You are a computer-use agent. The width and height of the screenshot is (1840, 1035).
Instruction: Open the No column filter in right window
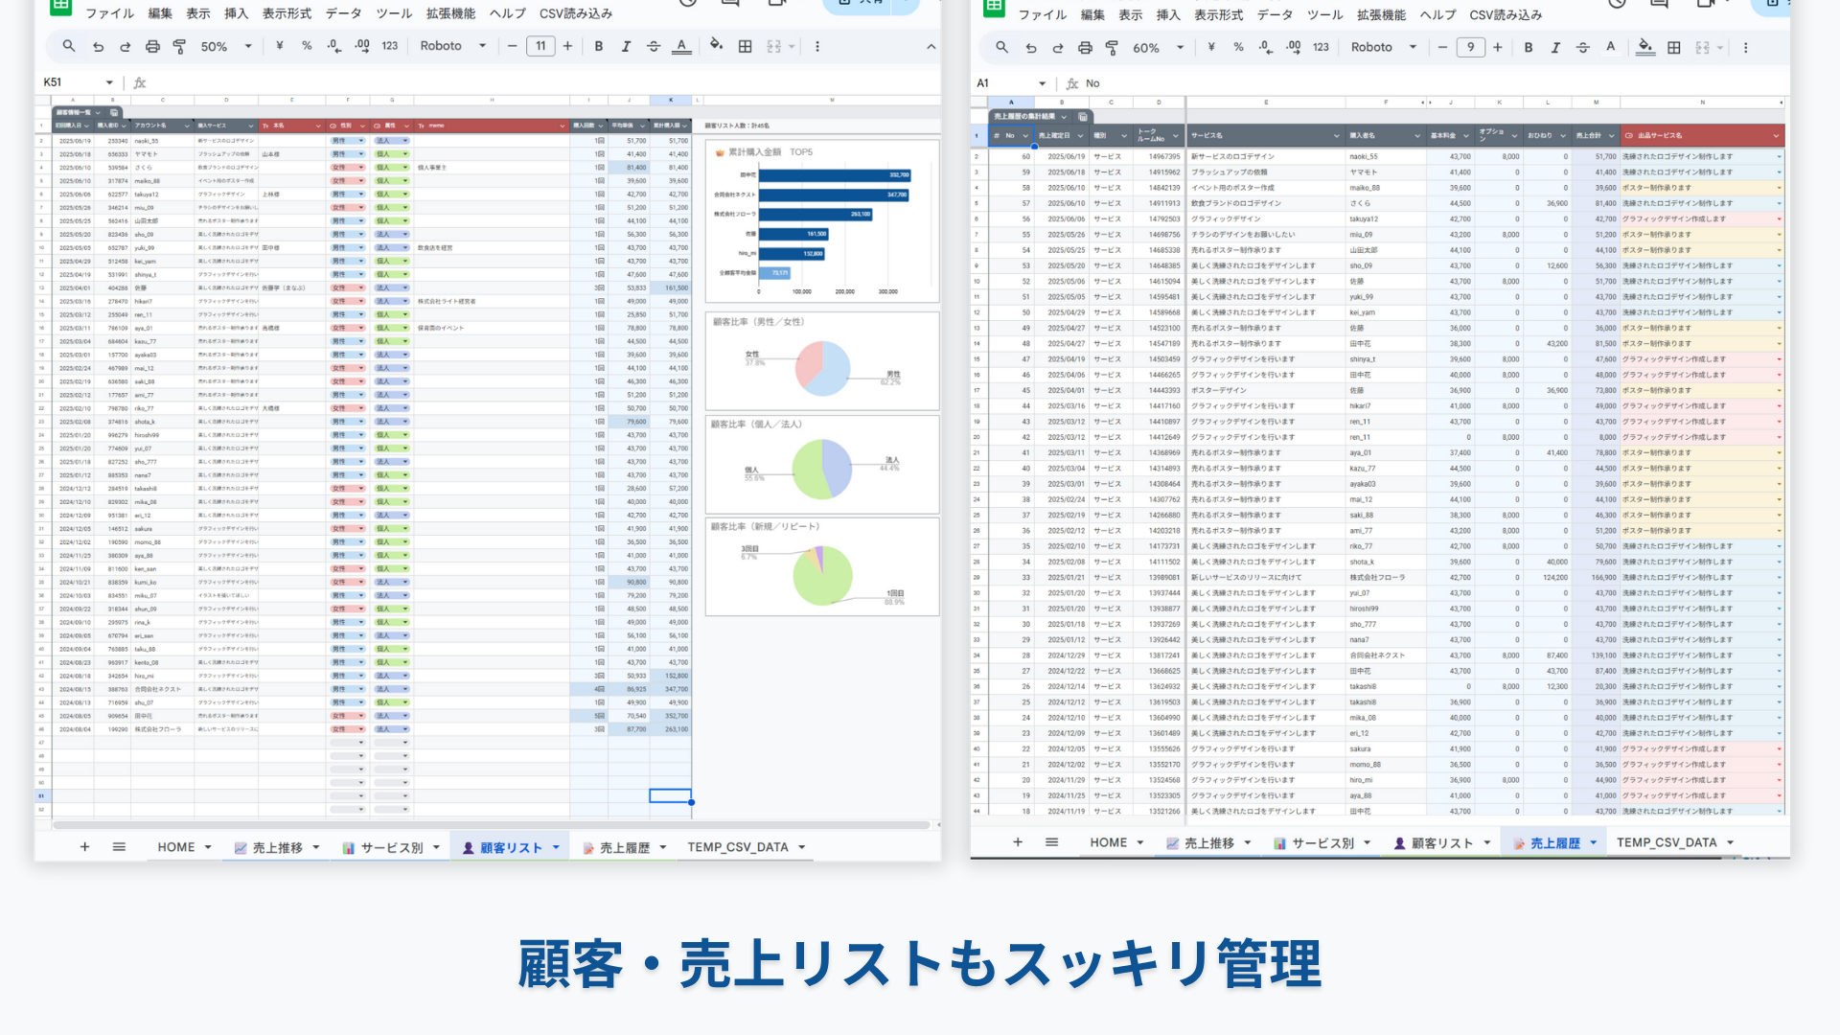pyautogui.click(x=1025, y=135)
